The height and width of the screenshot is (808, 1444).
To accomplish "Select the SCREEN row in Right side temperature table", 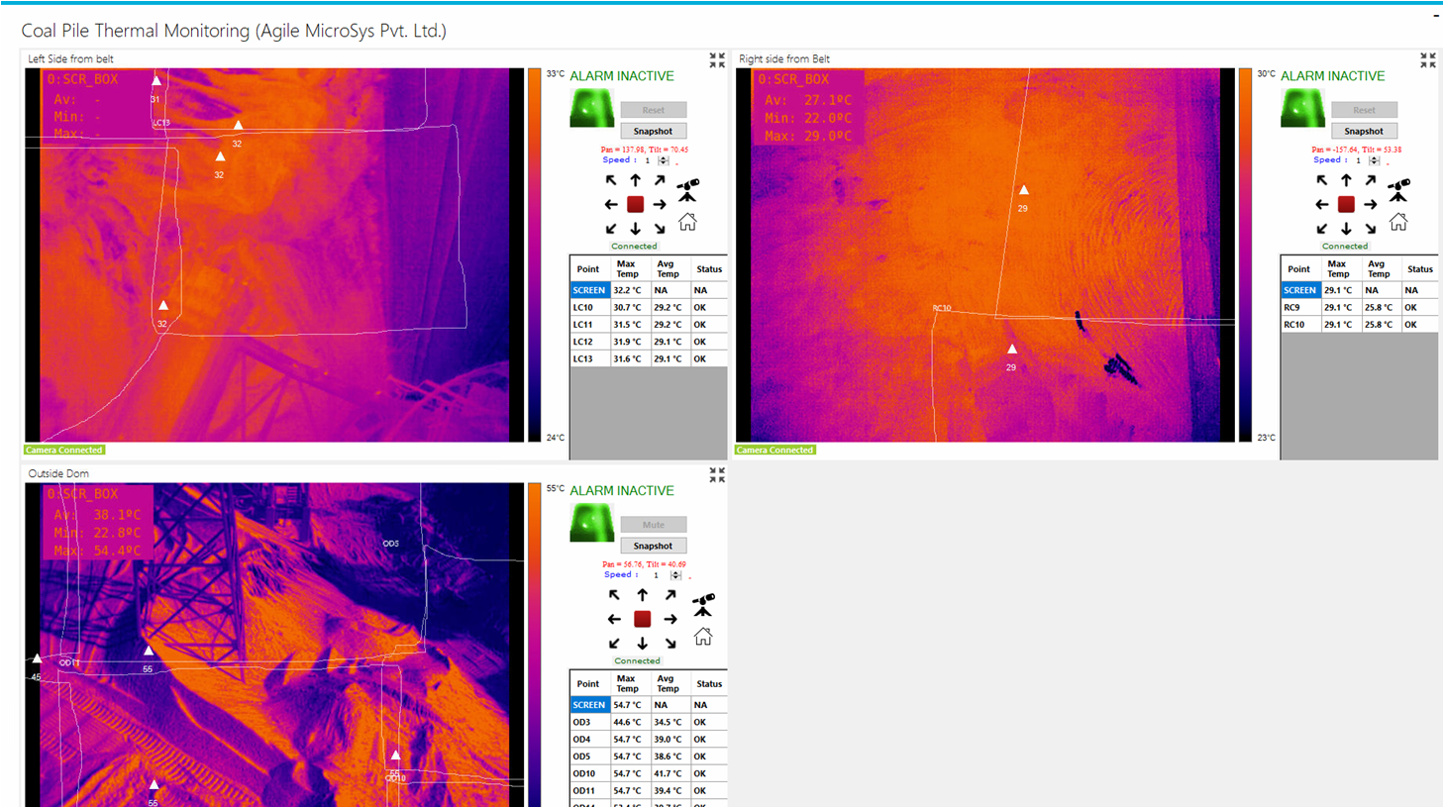I will tap(1299, 289).
